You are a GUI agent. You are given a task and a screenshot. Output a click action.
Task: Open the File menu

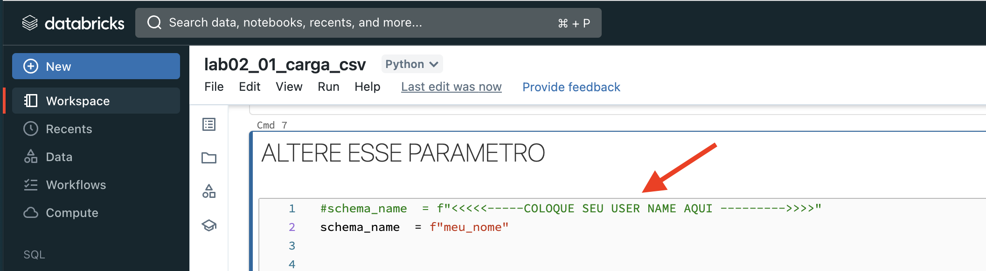coord(214,87)
